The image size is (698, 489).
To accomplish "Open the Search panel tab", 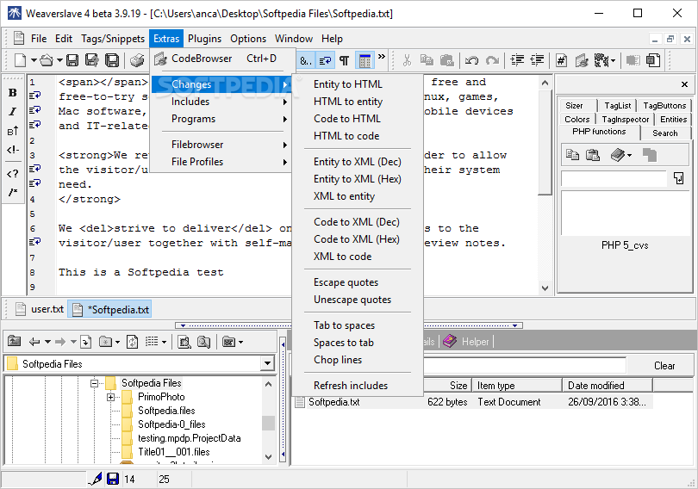I will click(665, 133).
